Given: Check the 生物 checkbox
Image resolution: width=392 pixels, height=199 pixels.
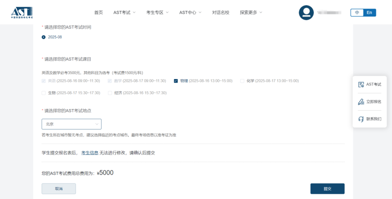Looking at the screenshot, I should [44, 93].
